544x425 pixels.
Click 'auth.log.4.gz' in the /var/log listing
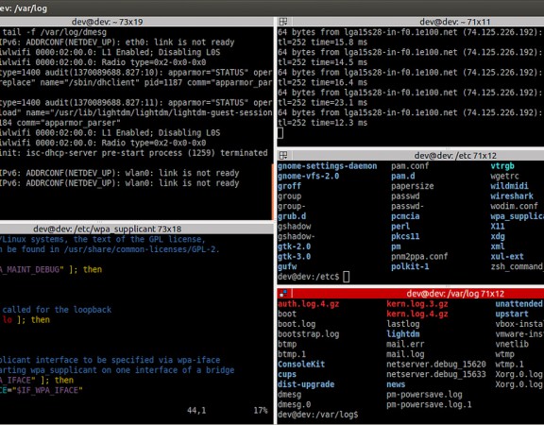[309, 304]
